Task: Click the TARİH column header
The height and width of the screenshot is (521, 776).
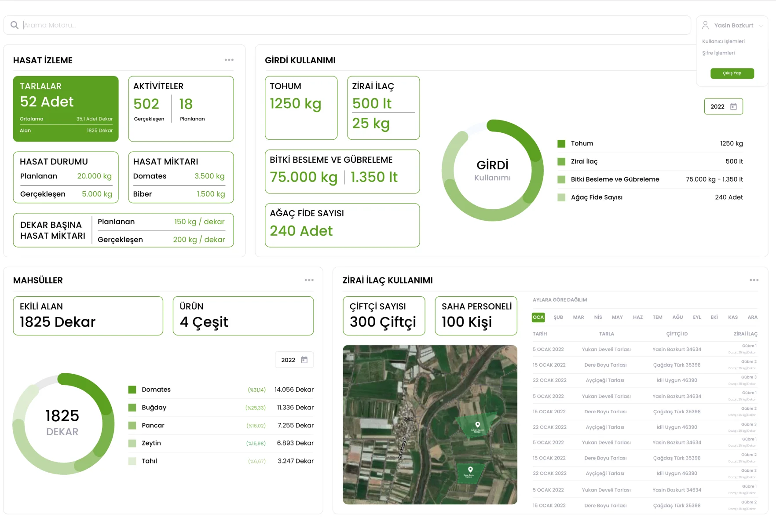Action: pyautogui.click(x=540, y=334)
